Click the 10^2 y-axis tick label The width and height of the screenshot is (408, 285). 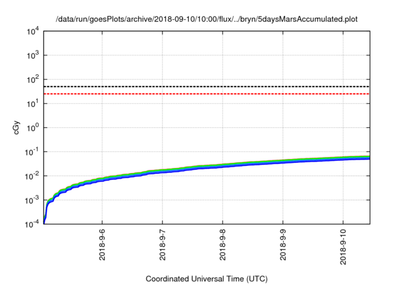(x=33, y=80)
